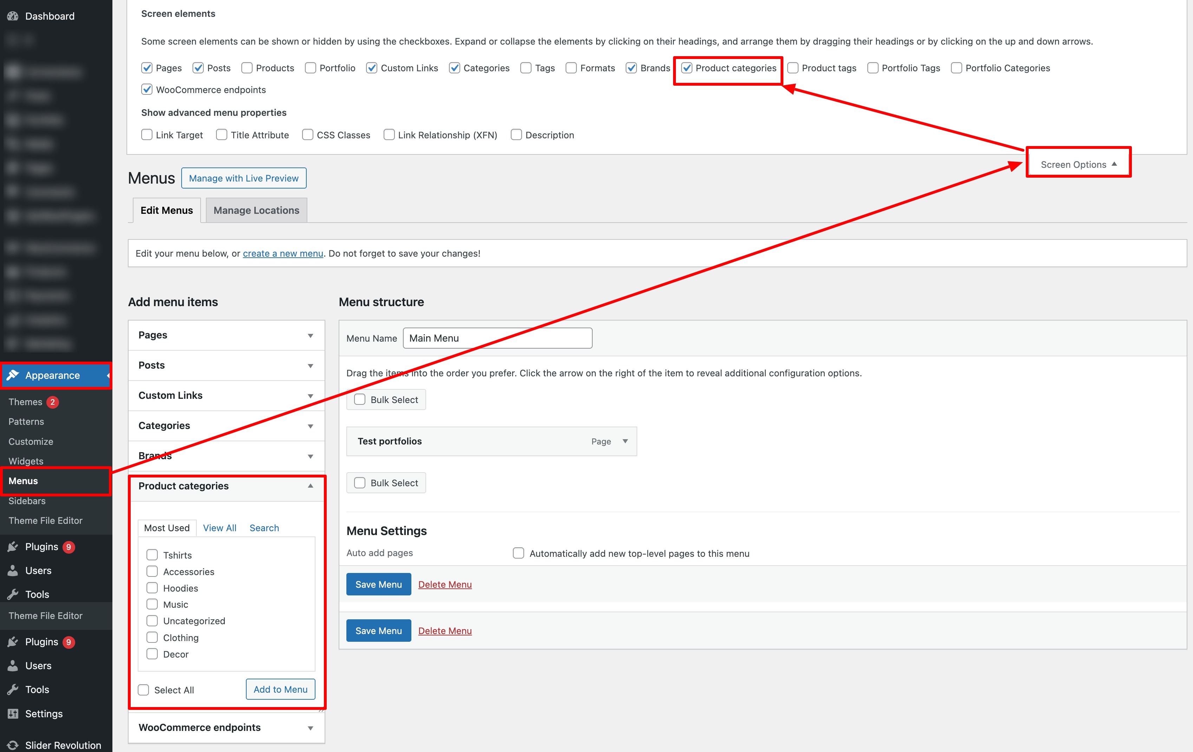Expand the Brands menu items panel
This screenshot has width=1193, height=752.
227,456
